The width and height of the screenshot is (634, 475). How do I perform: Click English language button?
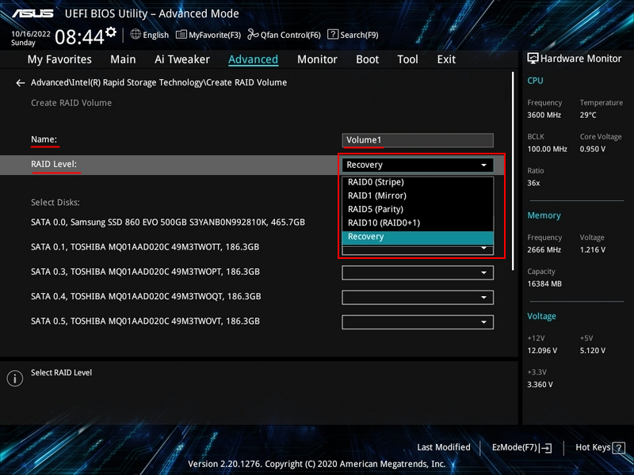(x=155, y=35)
